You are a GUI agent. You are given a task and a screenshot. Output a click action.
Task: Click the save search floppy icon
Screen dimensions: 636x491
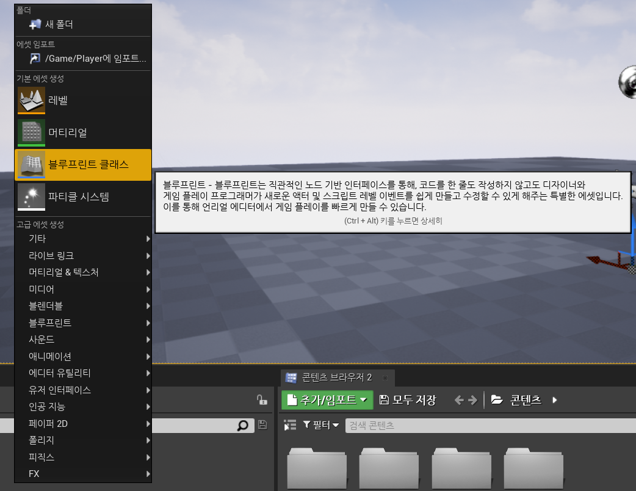click(x=262, y=425)
